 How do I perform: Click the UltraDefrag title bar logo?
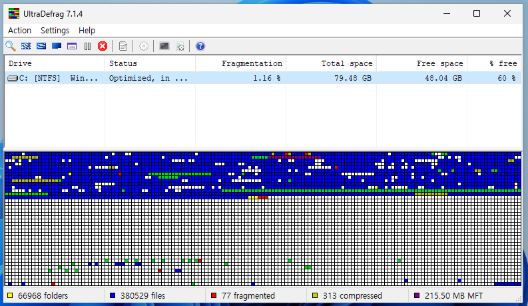point(14,13)
